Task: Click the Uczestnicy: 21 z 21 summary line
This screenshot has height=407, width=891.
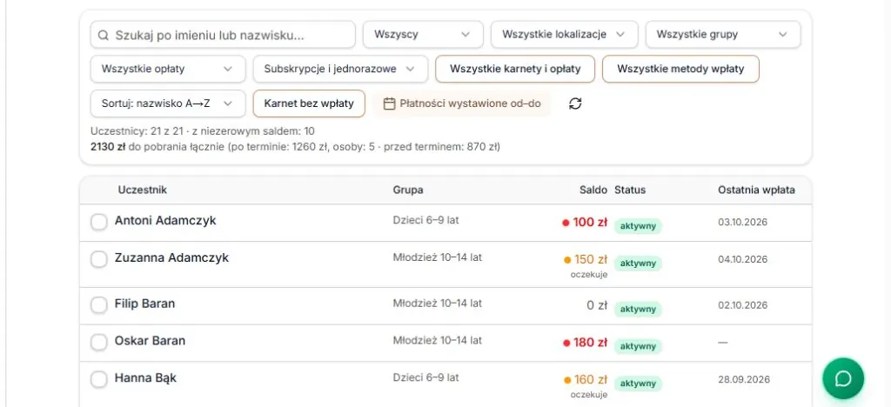Action: pyautogui.click(x=202, y=131)
